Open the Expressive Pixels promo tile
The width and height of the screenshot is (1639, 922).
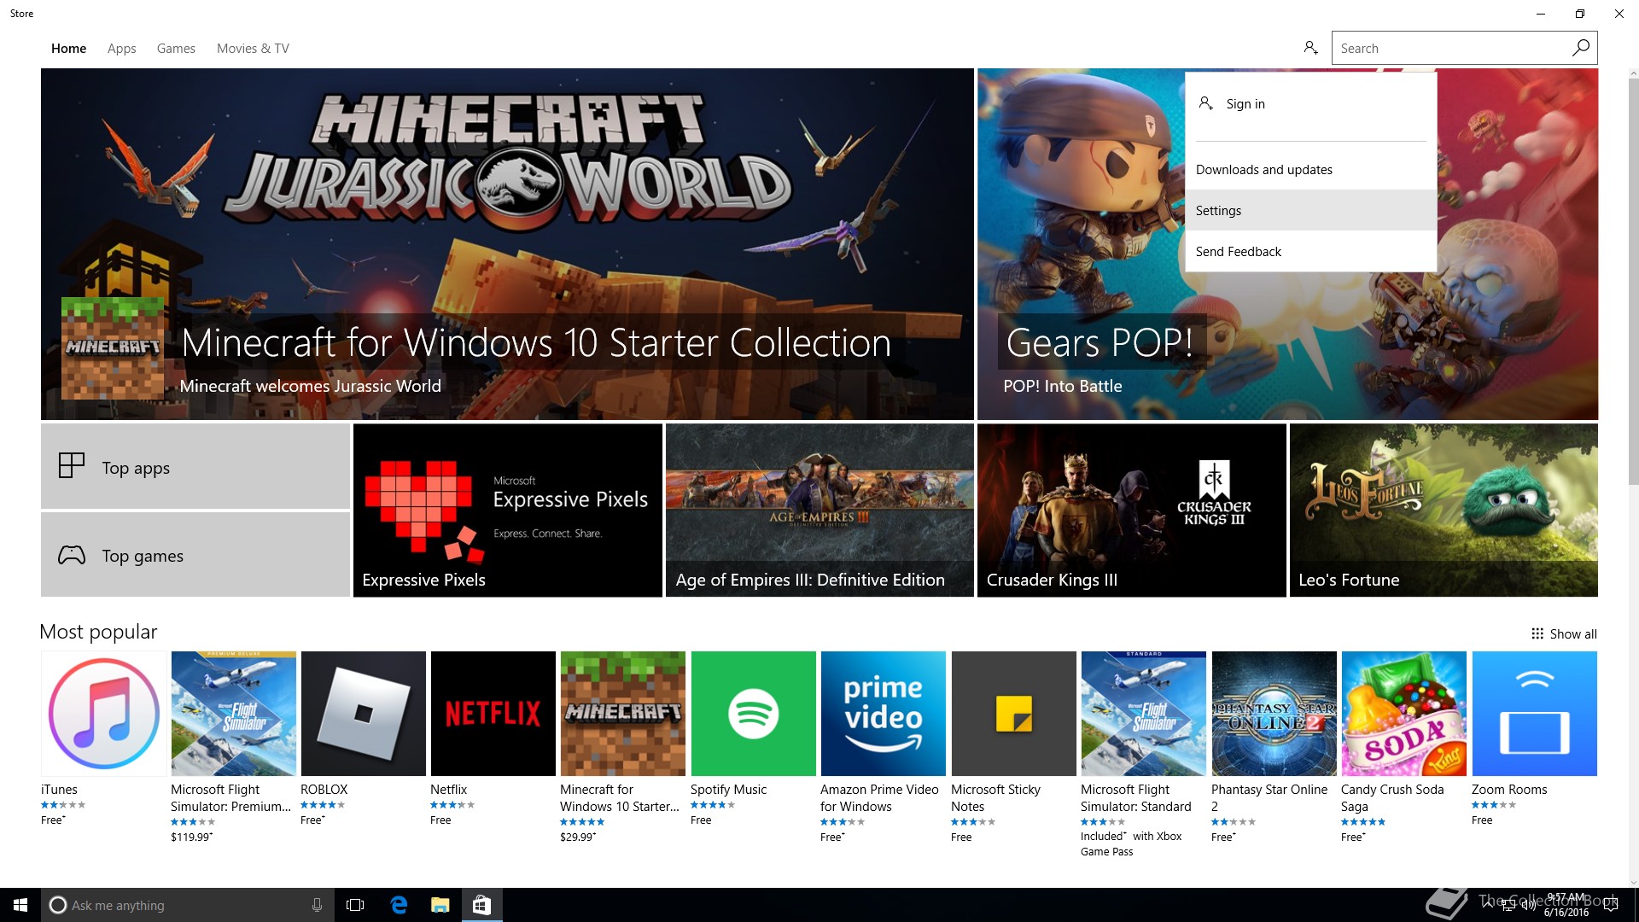[508, 511]
